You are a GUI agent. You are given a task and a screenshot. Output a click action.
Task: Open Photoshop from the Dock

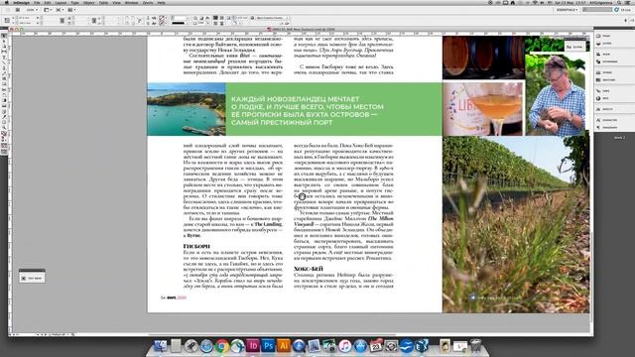pyautogui.click(x=268, y=346)
